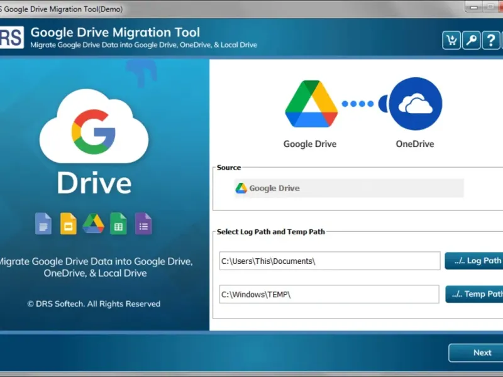Proceed with the Next button
The width and height of the screenshot is (503, 377).
click(476, 352)
